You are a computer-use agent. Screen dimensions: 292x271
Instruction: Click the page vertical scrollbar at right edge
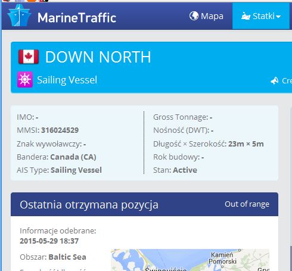click(x=291, y=189)
